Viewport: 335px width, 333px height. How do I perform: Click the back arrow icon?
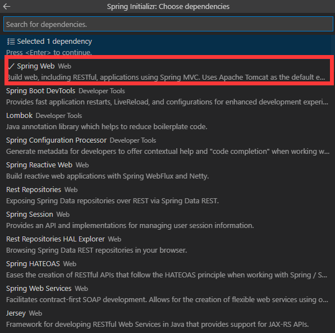pyautogui.click(x=7, y=6)
